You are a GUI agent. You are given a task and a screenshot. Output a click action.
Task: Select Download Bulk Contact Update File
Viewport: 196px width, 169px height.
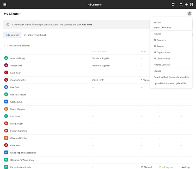click(x=171, y=77)
